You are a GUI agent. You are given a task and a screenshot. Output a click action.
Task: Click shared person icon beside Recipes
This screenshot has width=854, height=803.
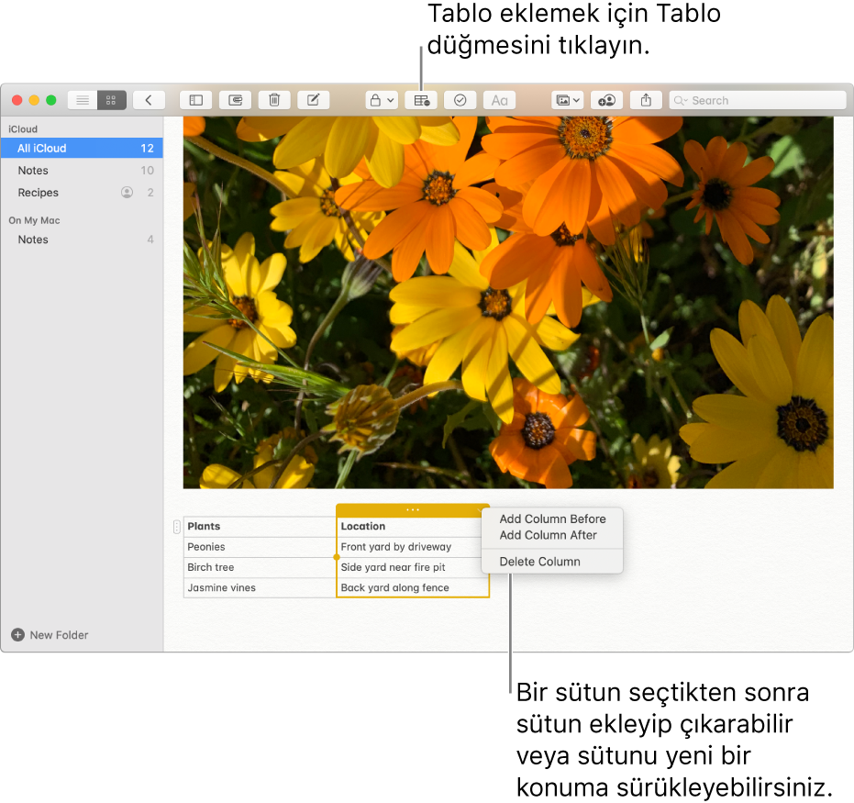pos(127,193)
